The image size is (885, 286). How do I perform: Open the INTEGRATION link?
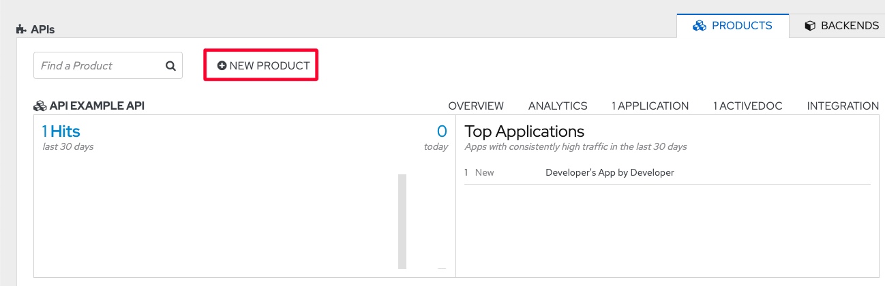point(843,106)
